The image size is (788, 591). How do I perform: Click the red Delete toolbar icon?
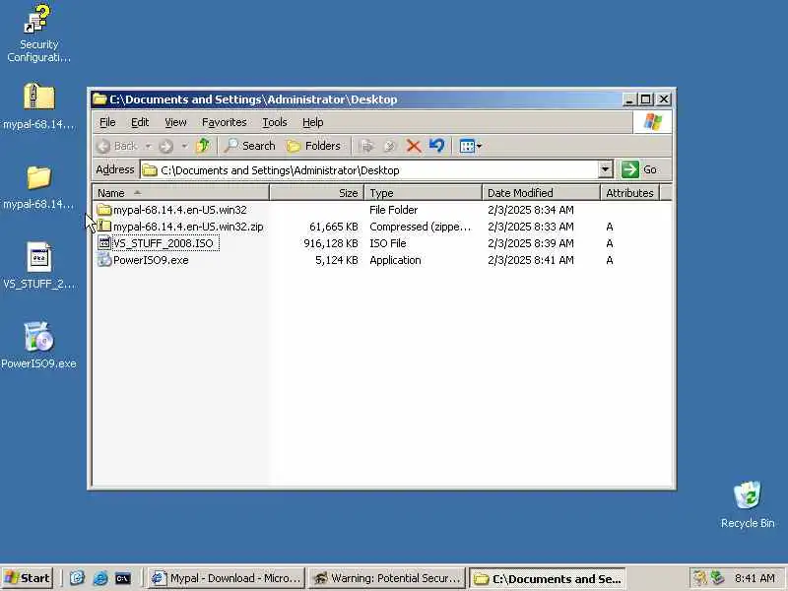(x=414, y=146)
